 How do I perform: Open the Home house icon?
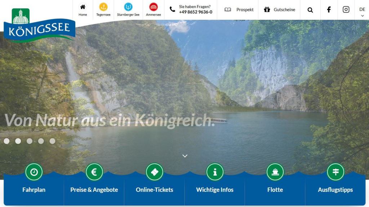(83, 7)
